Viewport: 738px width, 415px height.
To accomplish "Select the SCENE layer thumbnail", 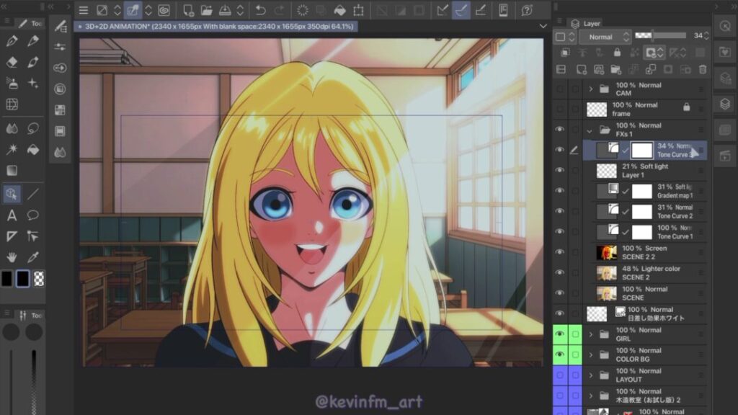I will pos(606,294).
